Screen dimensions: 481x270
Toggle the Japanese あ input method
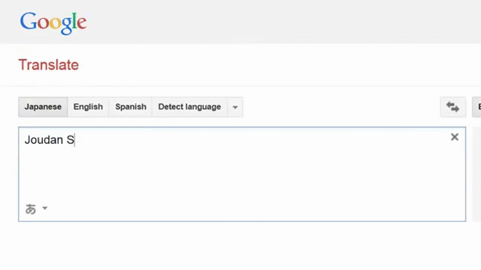[31, 209]
